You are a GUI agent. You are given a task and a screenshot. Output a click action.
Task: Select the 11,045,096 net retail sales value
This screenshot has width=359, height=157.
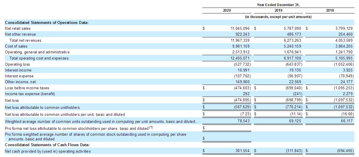[x=240, y=29]
